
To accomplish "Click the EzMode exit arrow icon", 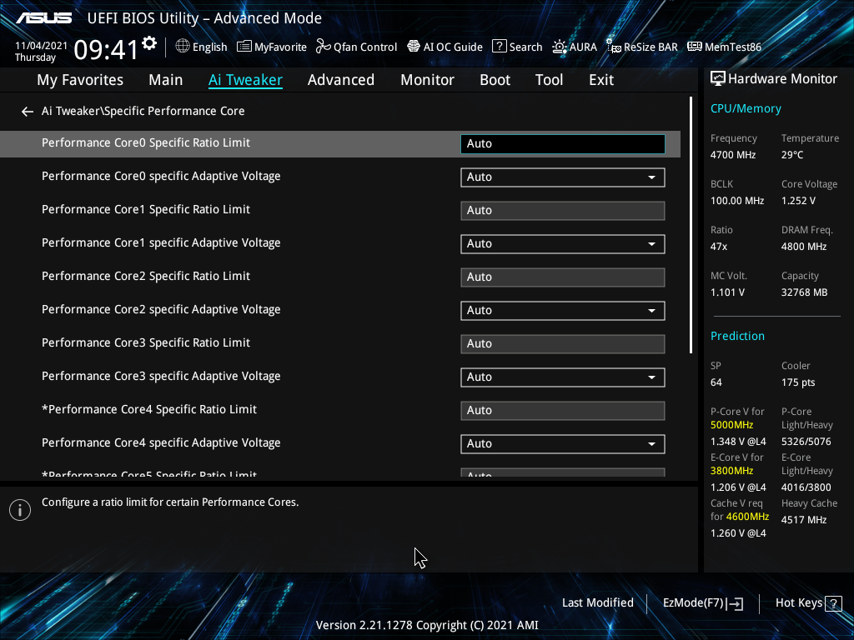I will [735, 603].
